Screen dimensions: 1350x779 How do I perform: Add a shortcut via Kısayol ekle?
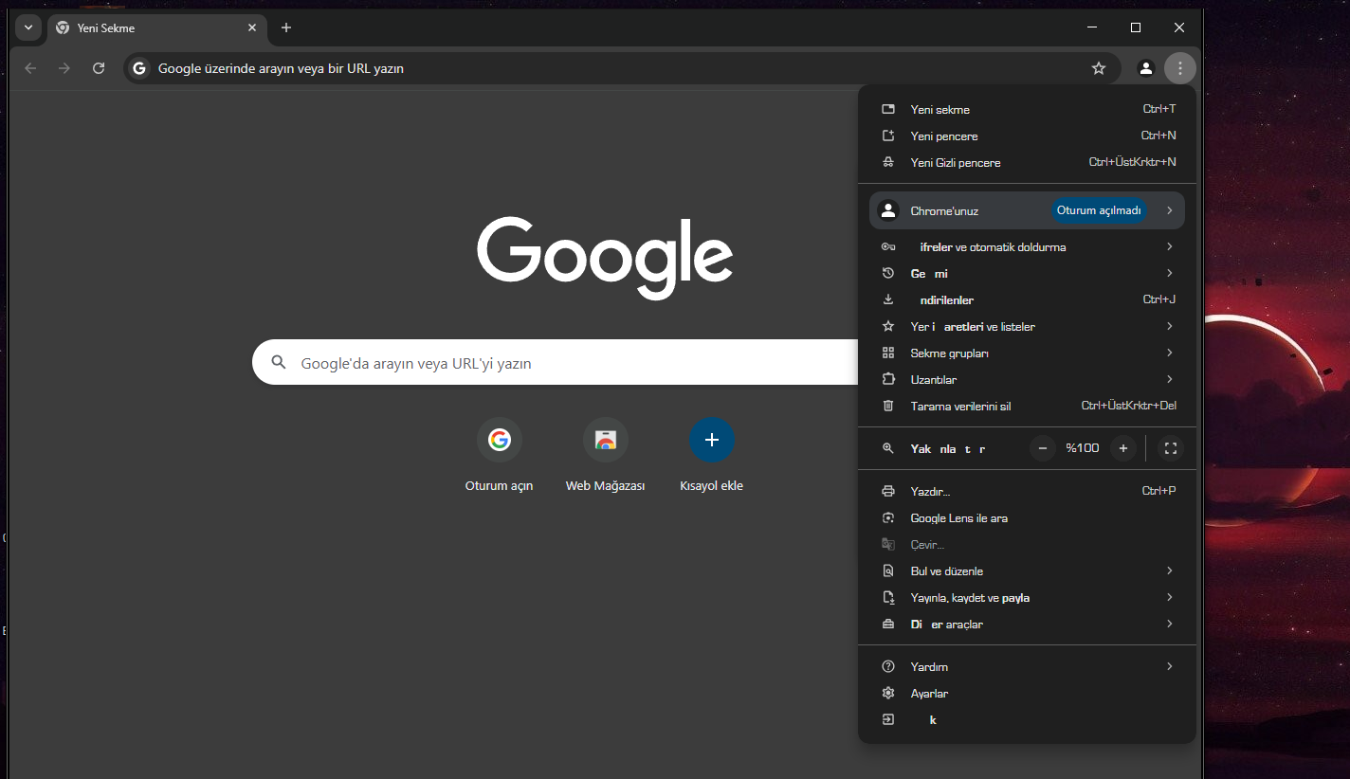[711, 457]
